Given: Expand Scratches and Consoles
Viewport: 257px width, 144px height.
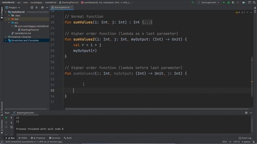Looking at the screenshot, I should pyautogui.click(x=6, y=40).
